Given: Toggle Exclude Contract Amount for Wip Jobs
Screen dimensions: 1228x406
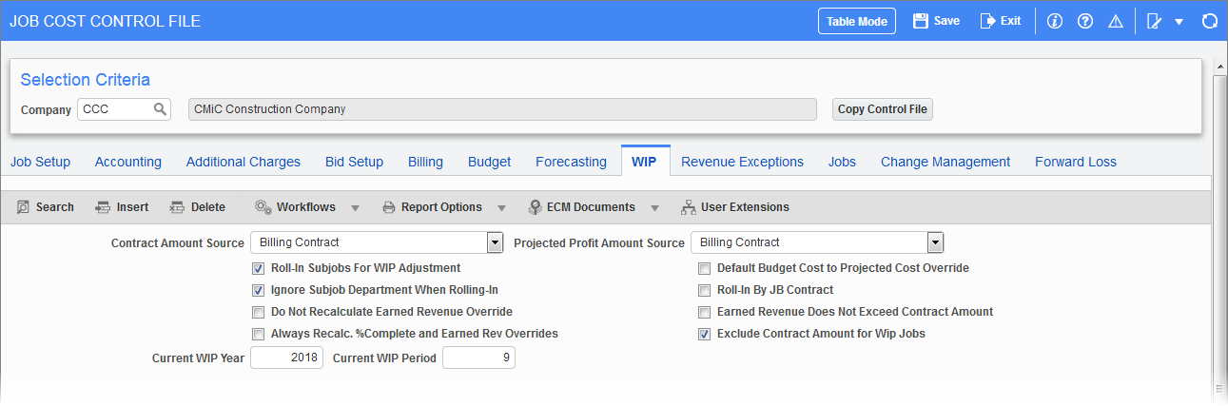Looking at the screenshot, I should coord(704,334).
